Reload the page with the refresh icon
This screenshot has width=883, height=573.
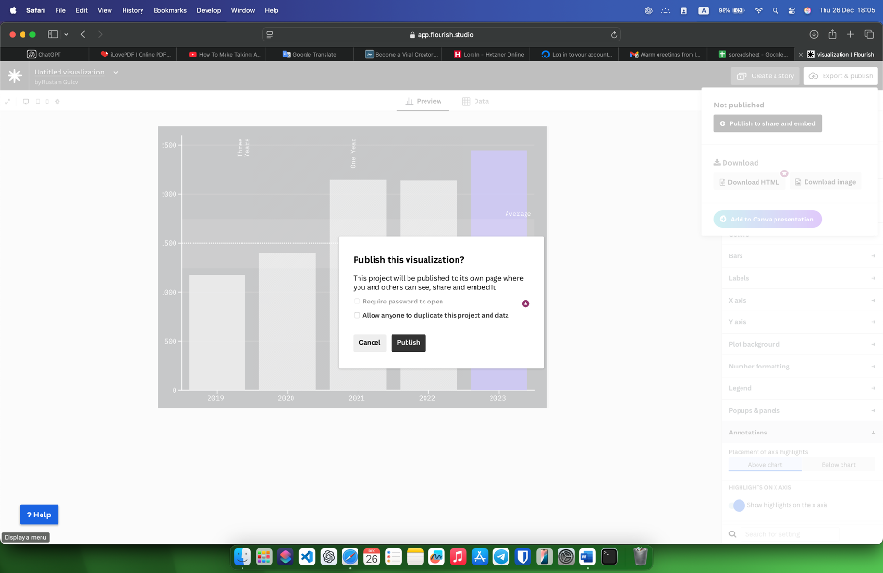[614, 34]
